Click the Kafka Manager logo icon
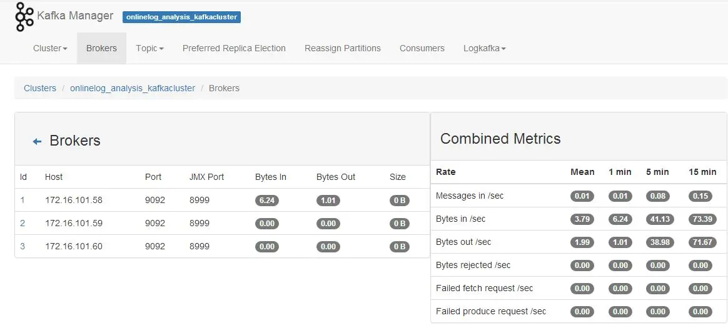Viewport: 728px width, 333px height. [24, 17]
